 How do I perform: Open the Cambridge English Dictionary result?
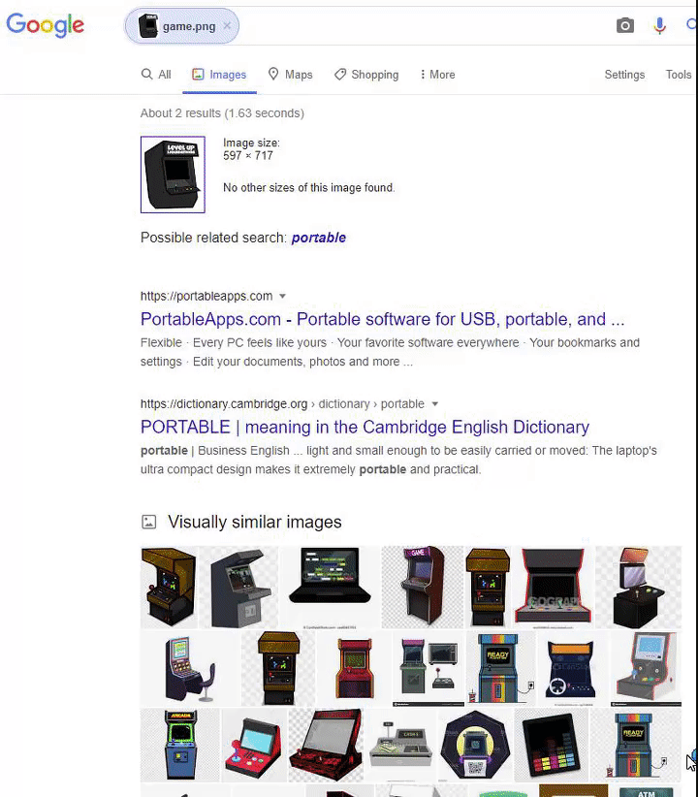click(x=365, y=427)
